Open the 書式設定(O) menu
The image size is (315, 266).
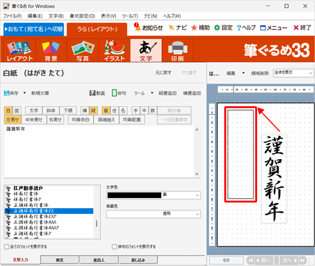tap(83, 16)
